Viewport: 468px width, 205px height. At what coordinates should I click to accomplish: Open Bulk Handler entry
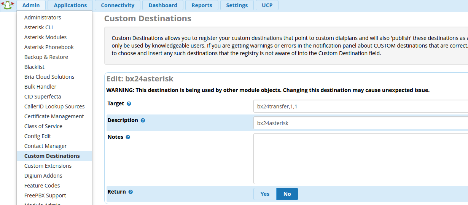(x=54, y=87)
